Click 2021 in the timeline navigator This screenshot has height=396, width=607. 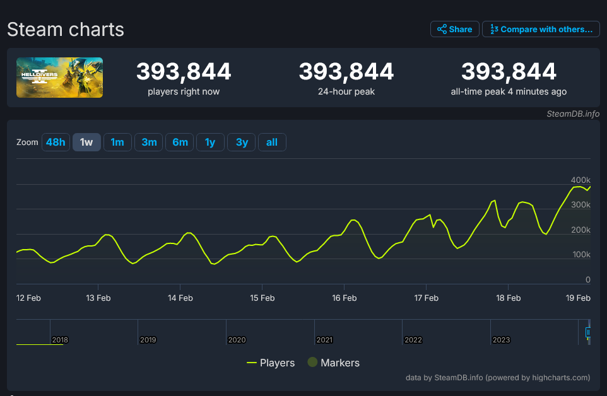coord(324,340)
